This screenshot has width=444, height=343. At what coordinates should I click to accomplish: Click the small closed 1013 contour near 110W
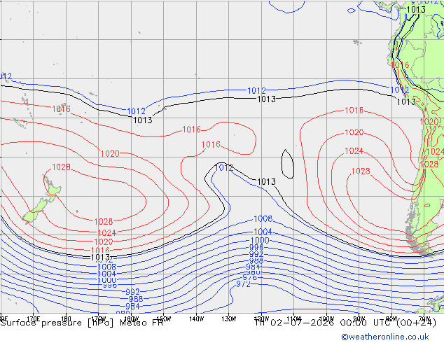(287, 164)
